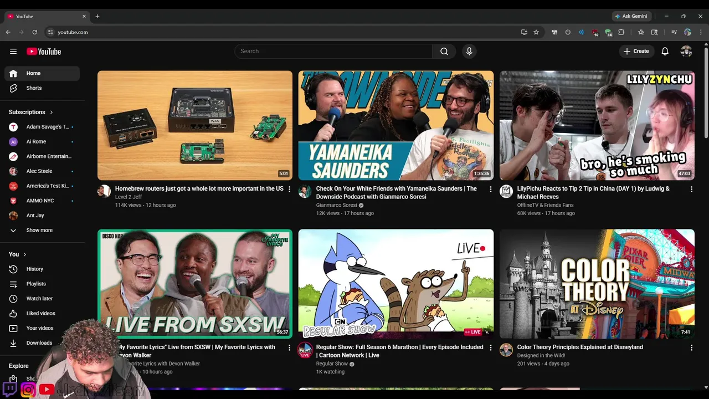
Task: Click Ask Gemini button
Action: coord(631,16)
